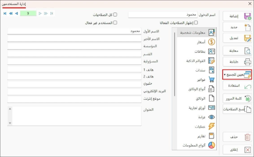Select the عمليات lightning bolt icon

tap(212, 126)
